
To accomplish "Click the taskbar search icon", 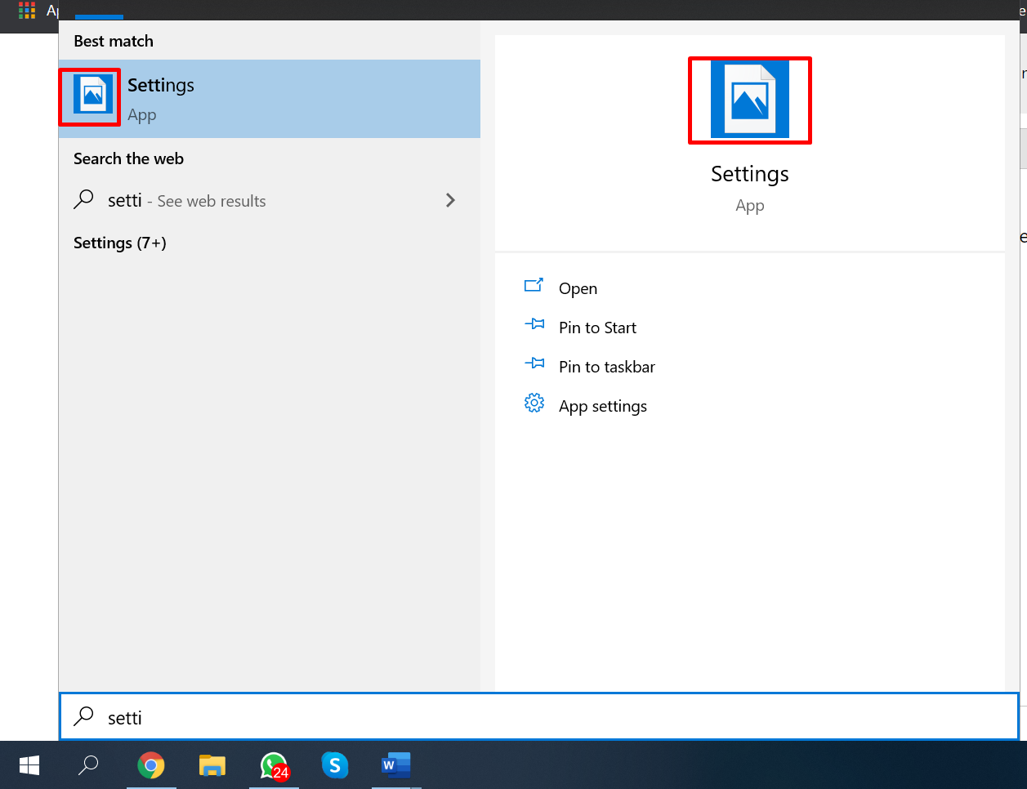I will (88, 765).
